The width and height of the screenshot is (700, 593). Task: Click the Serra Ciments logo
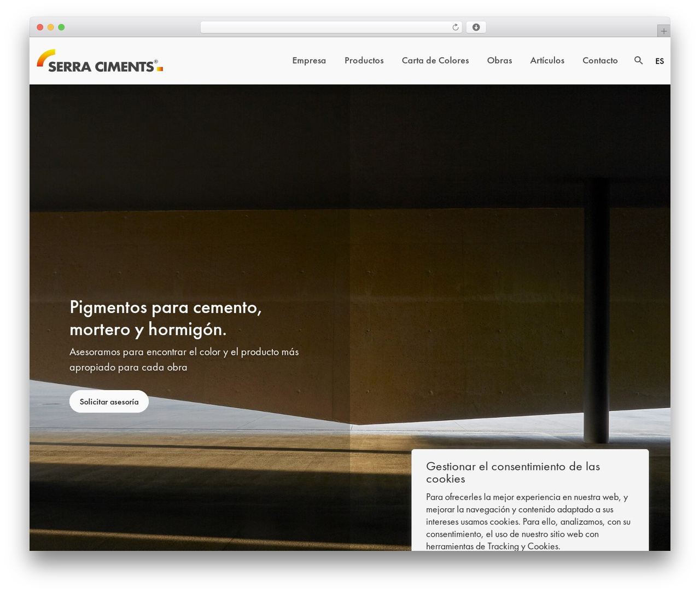pyautogui.click(x=100, y=61)
